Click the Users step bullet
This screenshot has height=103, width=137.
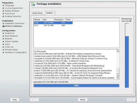(3, 44)
